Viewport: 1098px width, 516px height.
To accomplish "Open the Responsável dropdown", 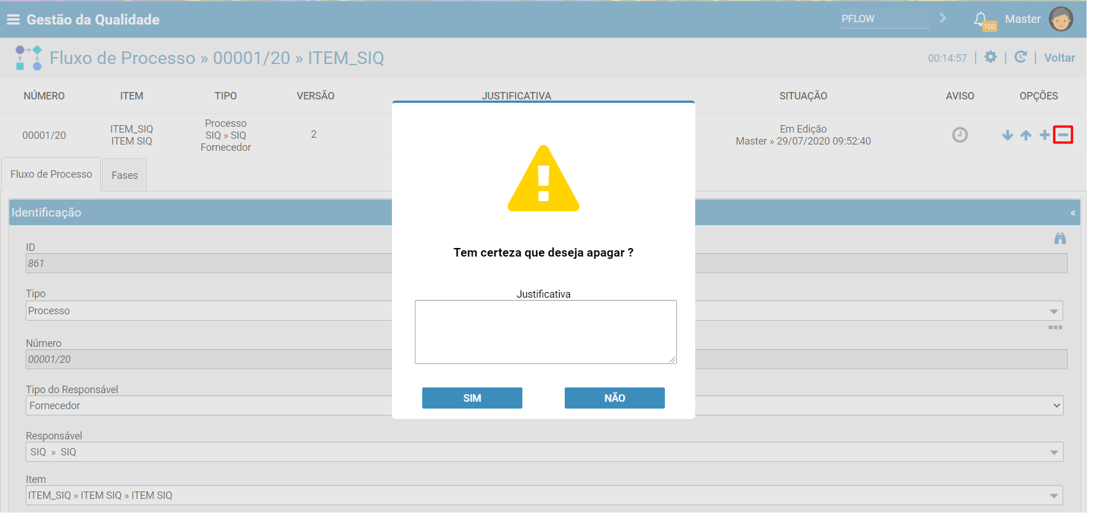I will [1054, 452].
